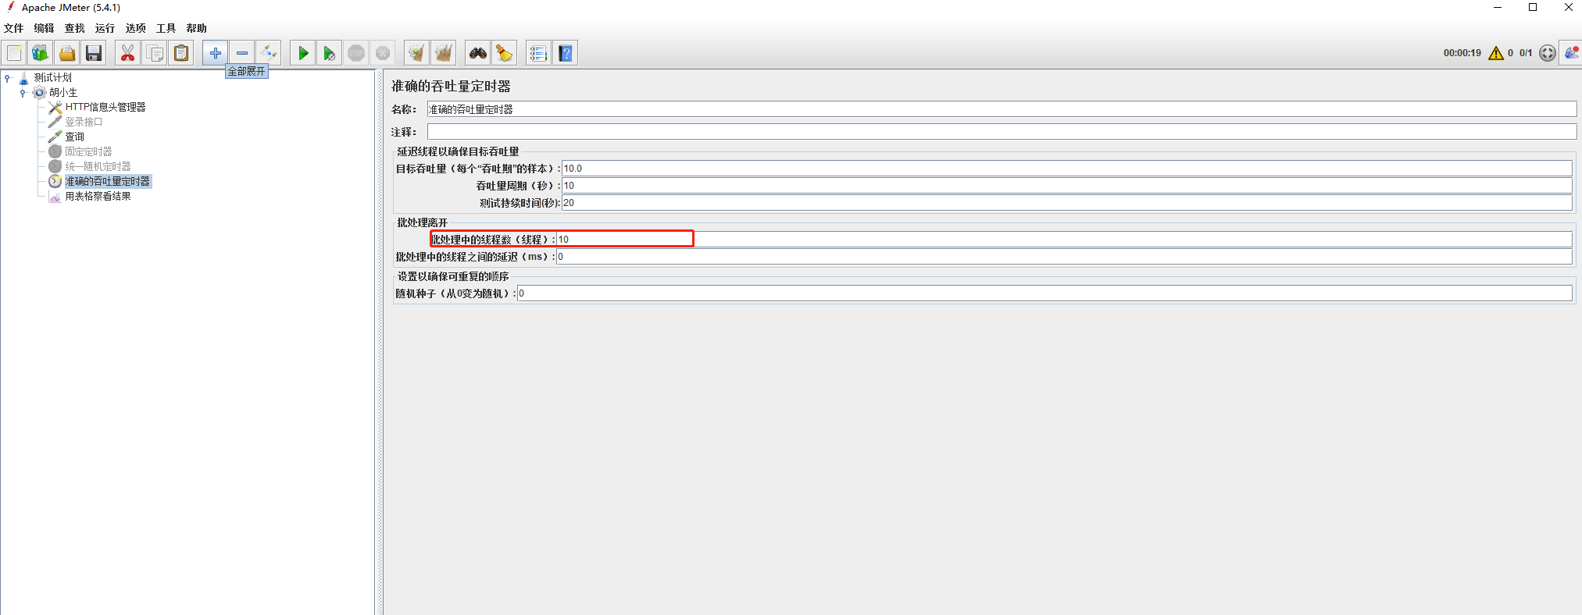This screenshot has height=615, width=1582.
Task: Open the 查找 menu
Action: [x=74, y=28]
